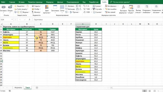Image resolution: width=163 pixels, height=92 pixels.
Task: Select the Сумма cell showing 5187
Action: click(53, 32)
